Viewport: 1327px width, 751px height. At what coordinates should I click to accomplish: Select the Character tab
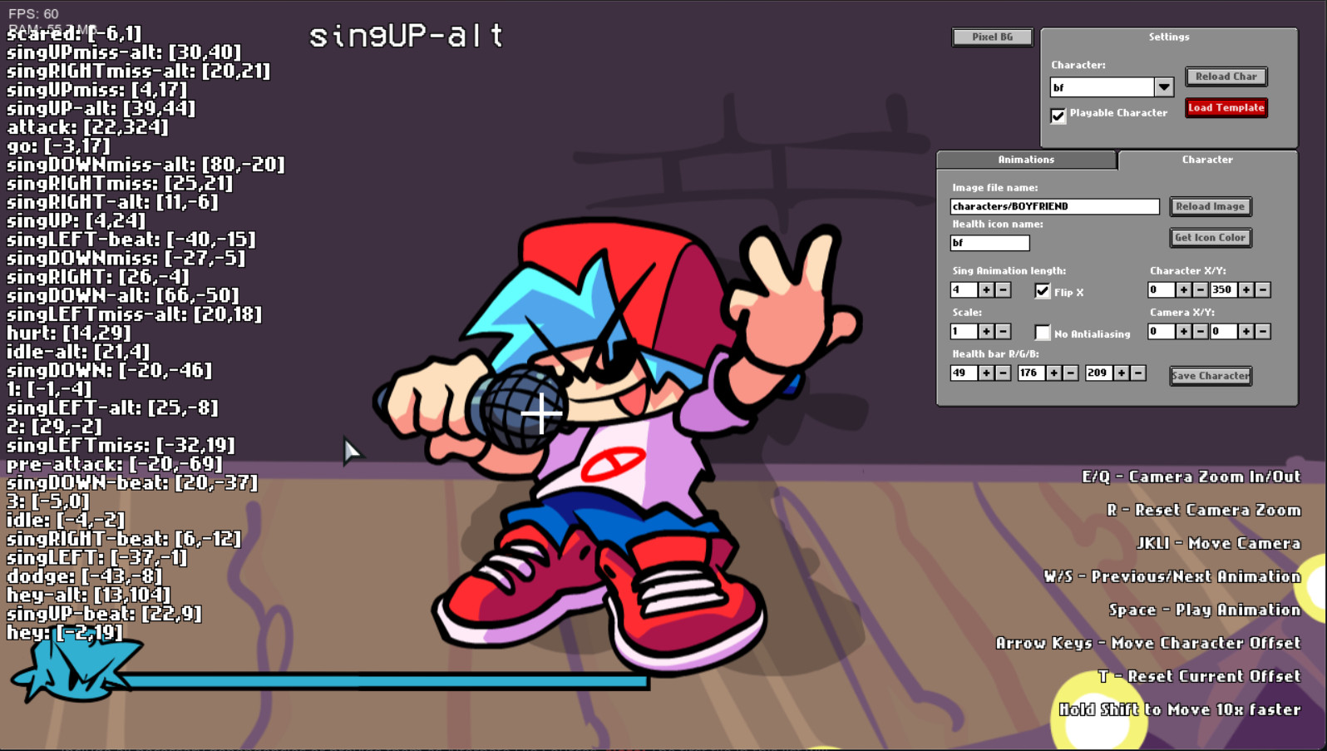click(x=1207, y=160)
